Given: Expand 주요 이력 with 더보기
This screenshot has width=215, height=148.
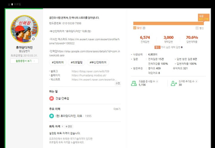Looking at the screenshot, I should (117, 109).
